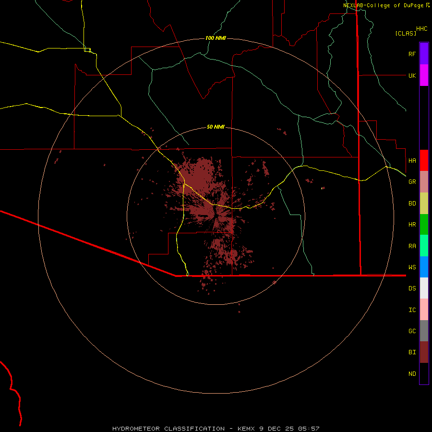The height and width of the screenshot is (432, 432).
Task: Click the BD legend label
Action: 412,204
